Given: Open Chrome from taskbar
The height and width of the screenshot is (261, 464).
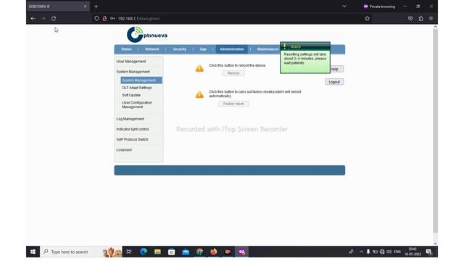Looking at the screenshot, I should [x=200, y=252].
